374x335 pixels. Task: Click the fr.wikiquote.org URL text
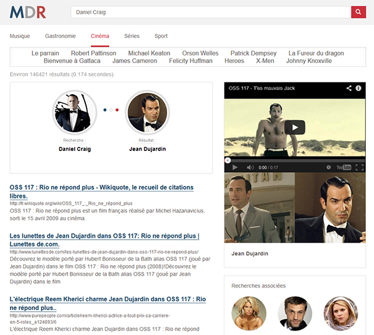click(x=71, y=203)
